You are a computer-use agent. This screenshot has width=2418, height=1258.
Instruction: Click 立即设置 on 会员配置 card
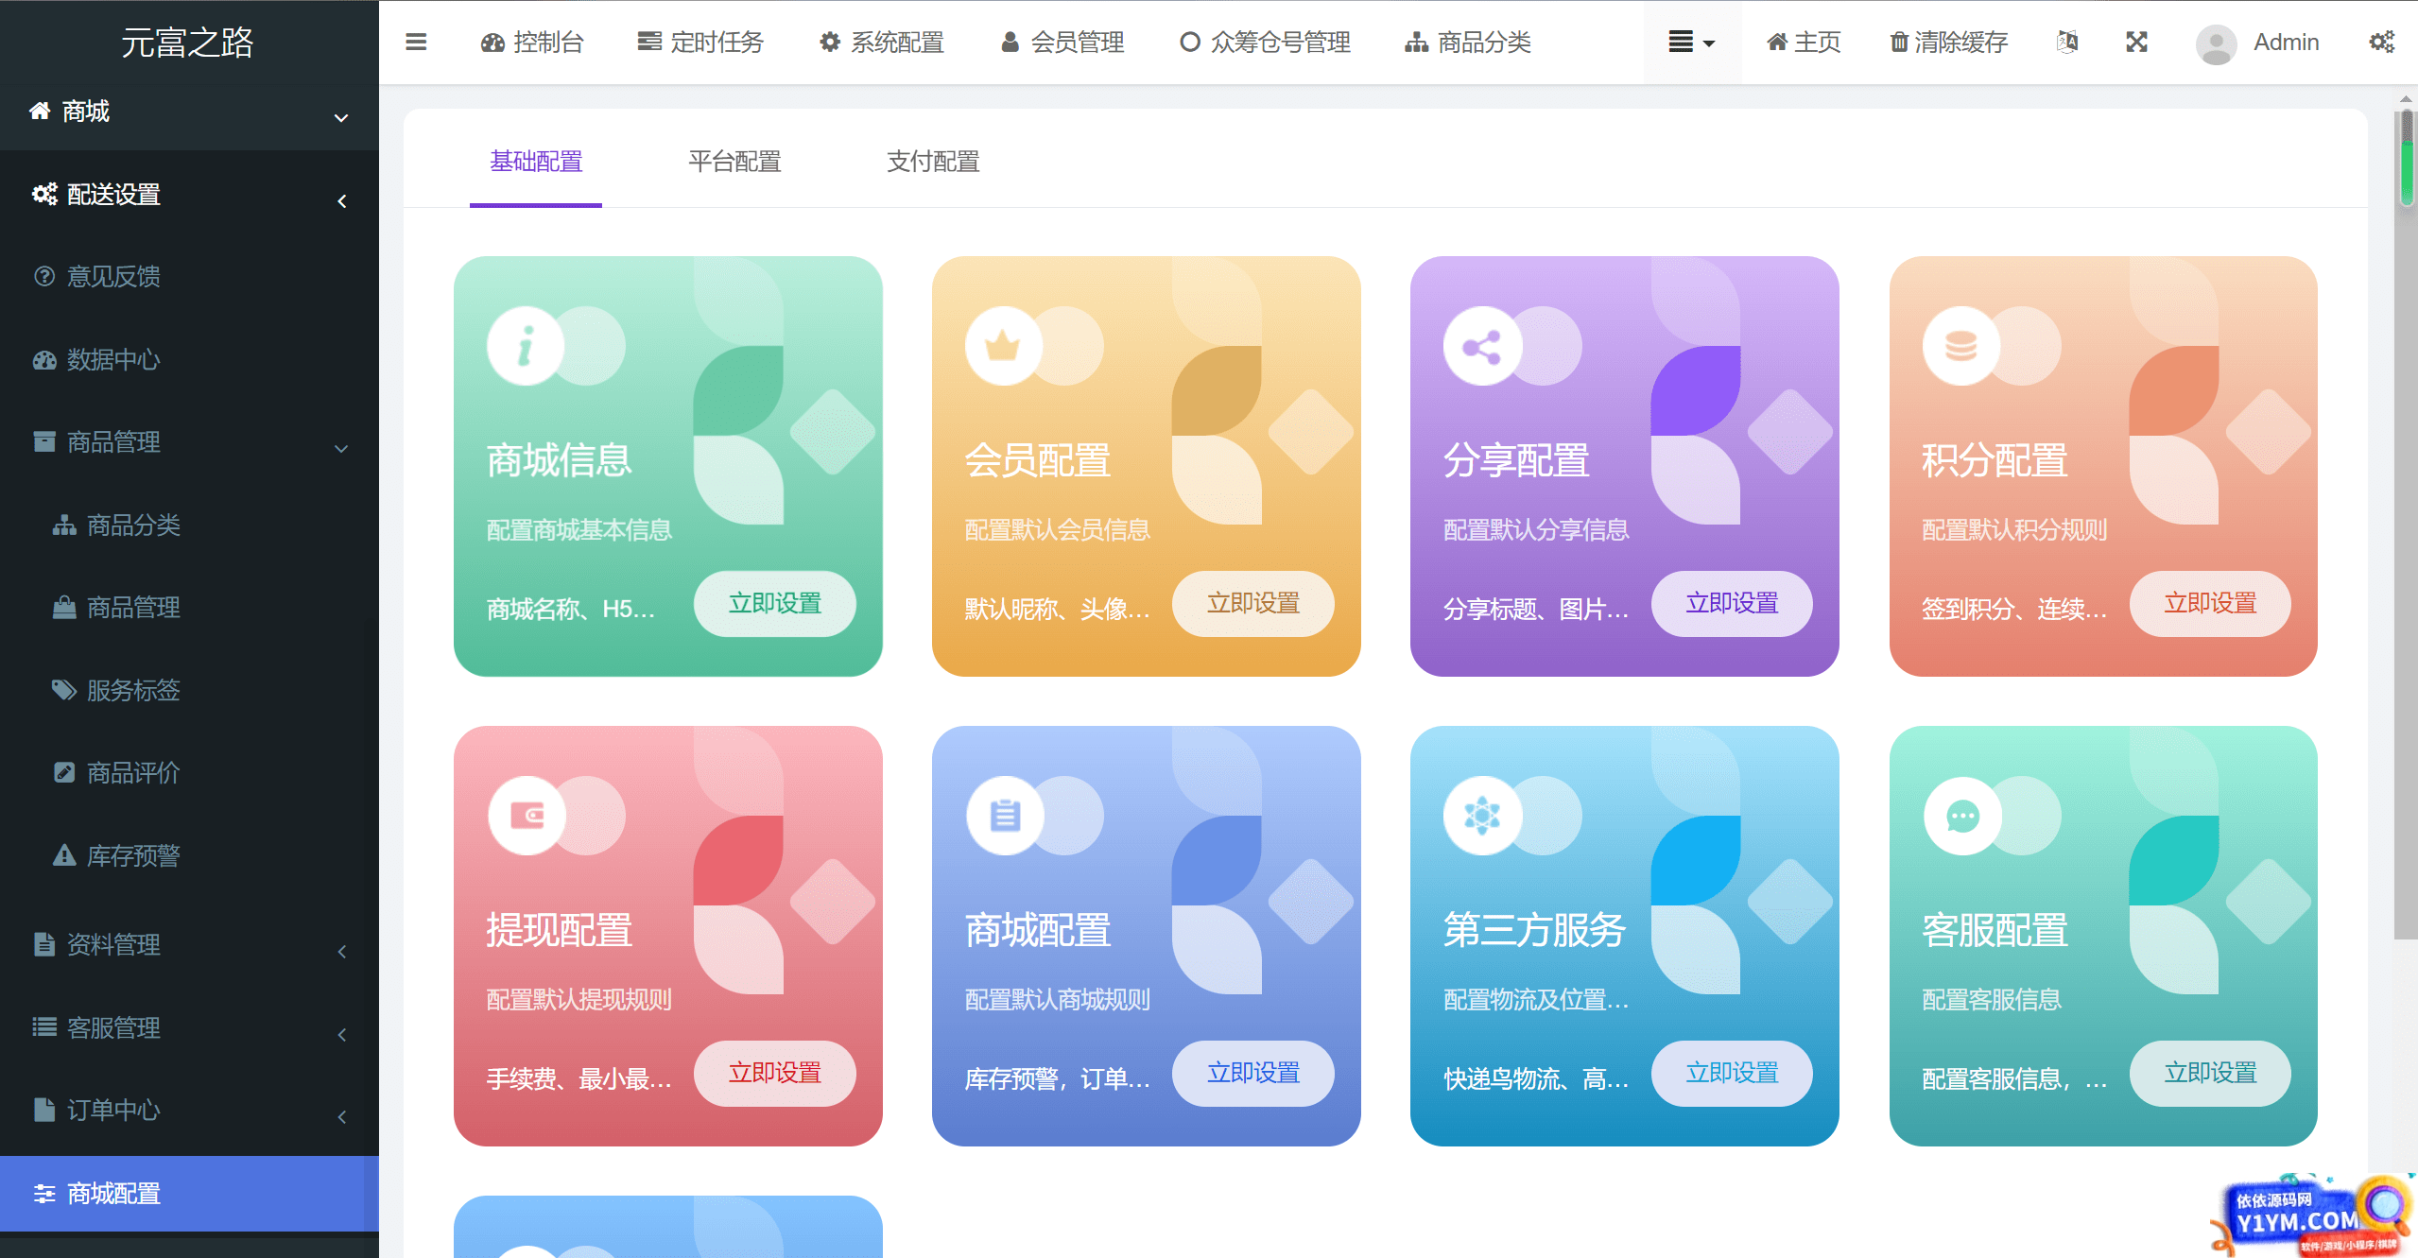coord(1253,603)
